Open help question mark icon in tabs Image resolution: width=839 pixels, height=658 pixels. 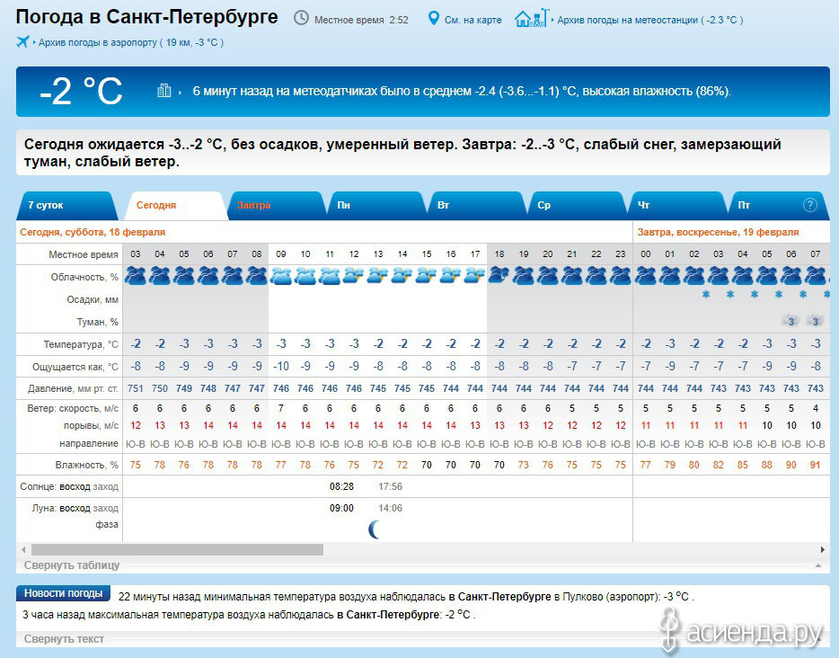click(x=810, y=205)
